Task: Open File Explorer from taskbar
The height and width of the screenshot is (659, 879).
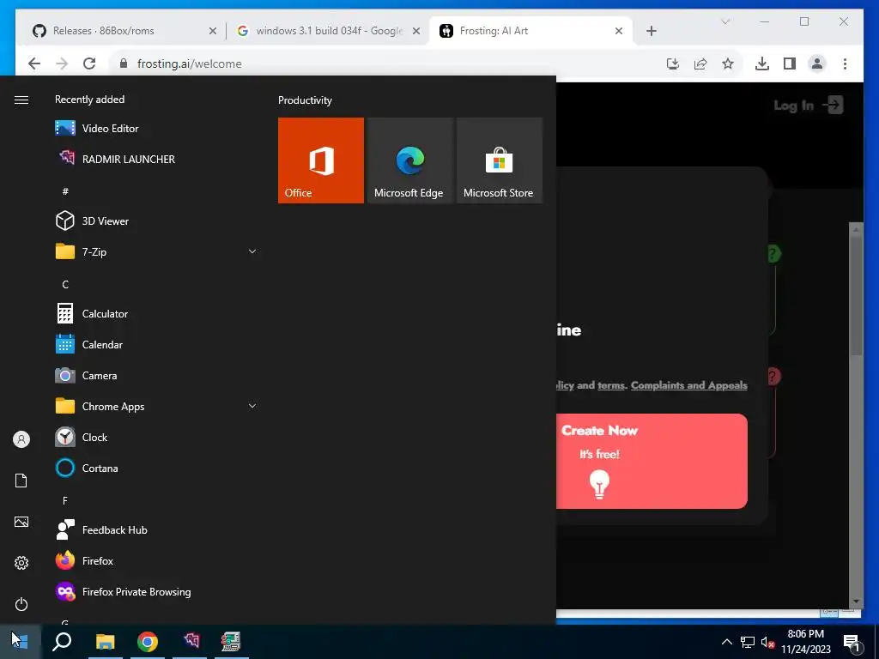Action: (x=105, y=641)
